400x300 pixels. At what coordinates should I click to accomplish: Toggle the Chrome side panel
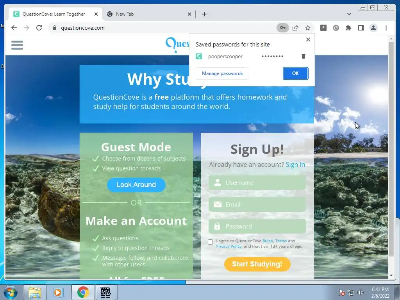[x=361, y=28]
